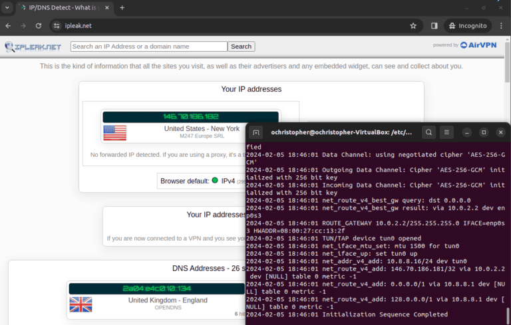Open a new browser tab
Viewport: 511px width, 325px height.
coord(122,7)
